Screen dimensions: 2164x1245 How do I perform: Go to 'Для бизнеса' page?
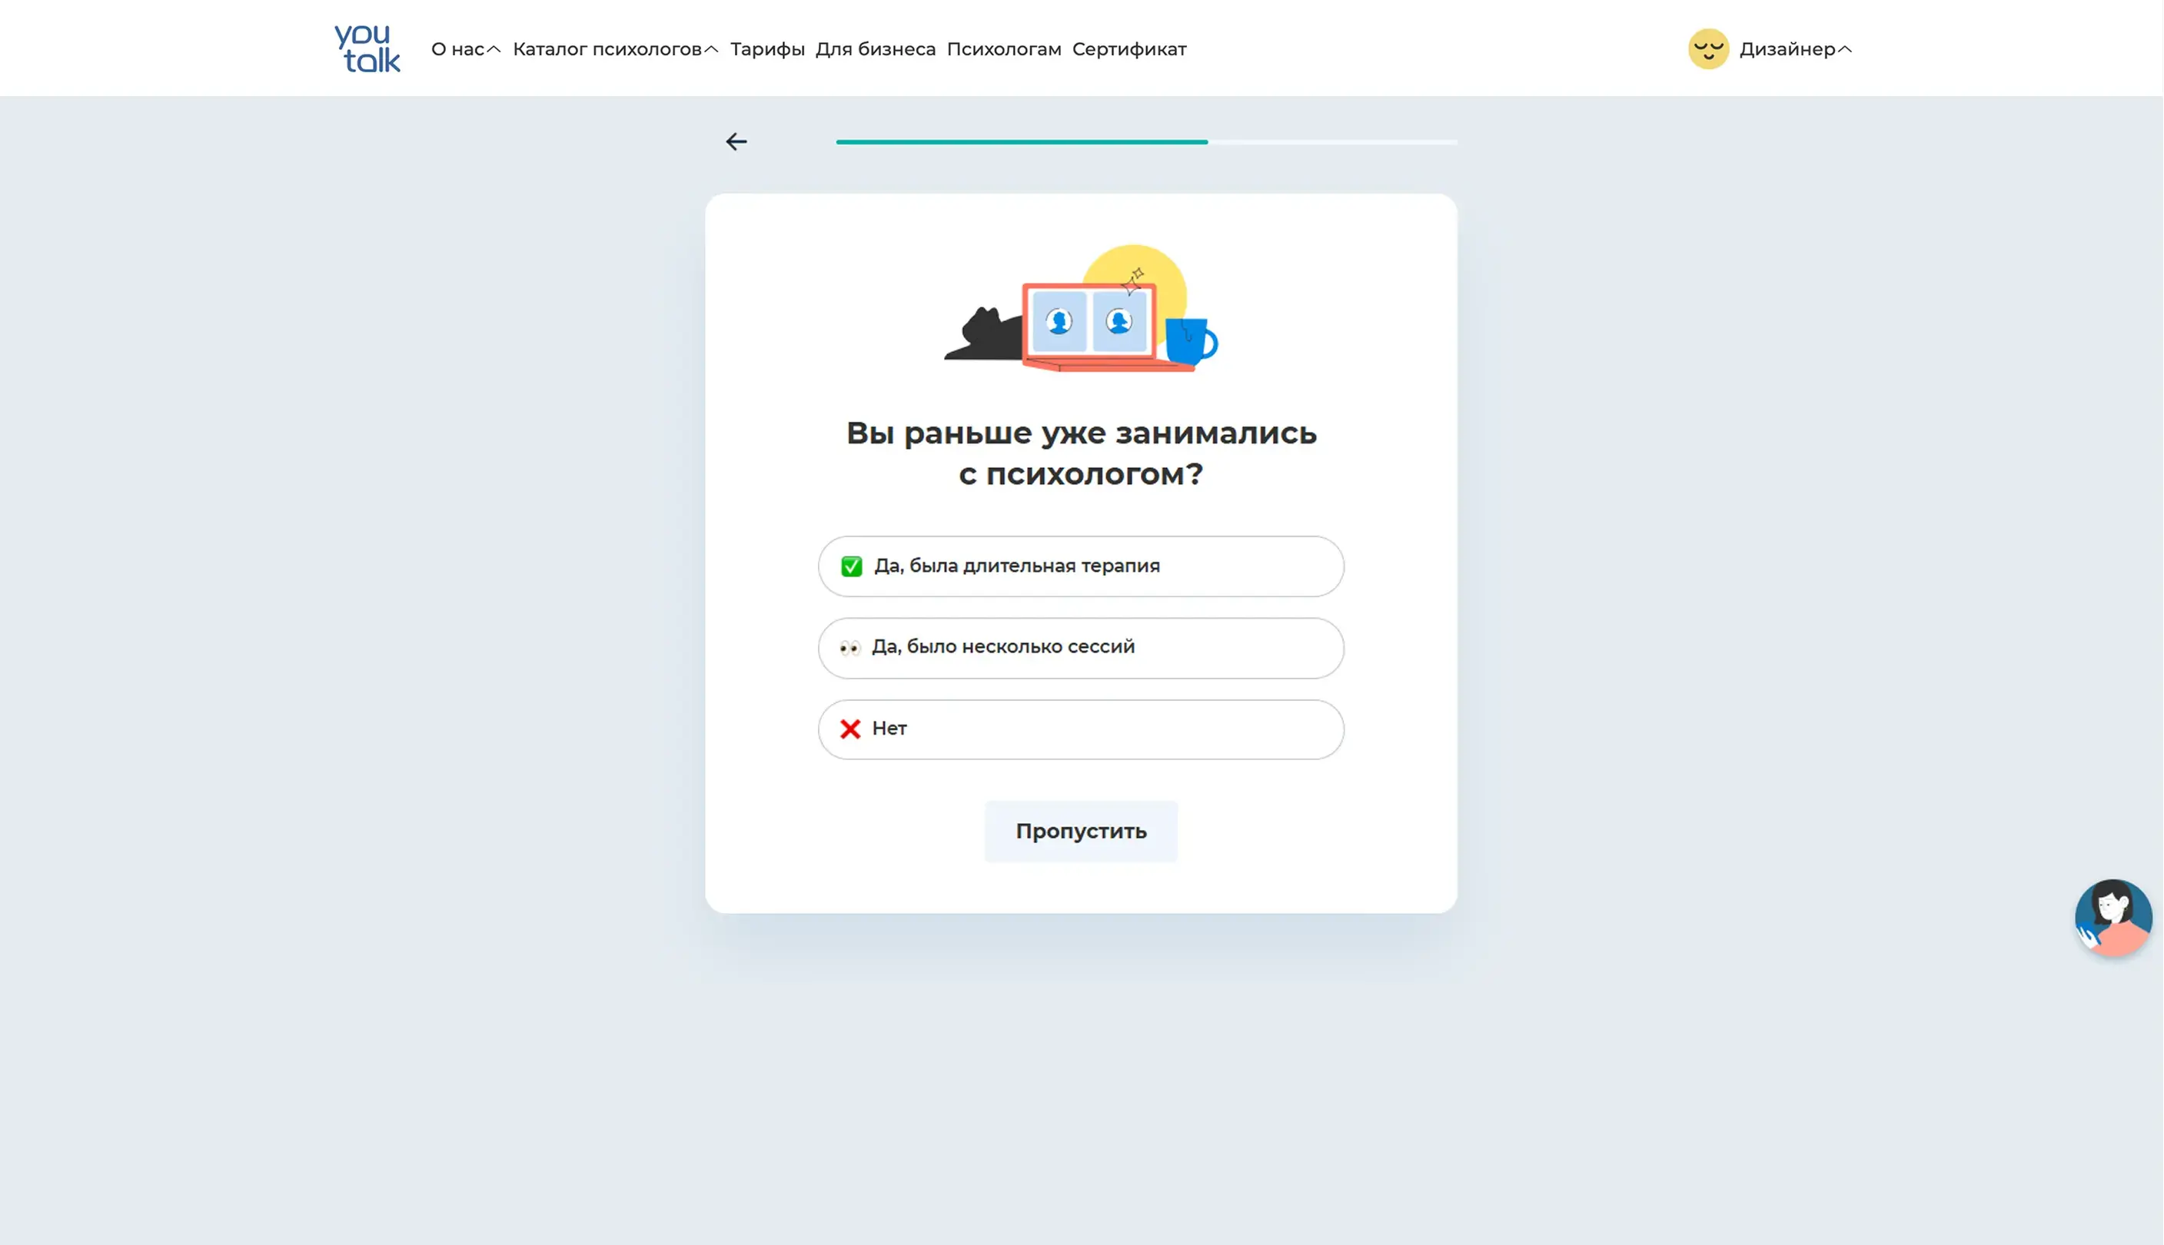tap(875, 50)
